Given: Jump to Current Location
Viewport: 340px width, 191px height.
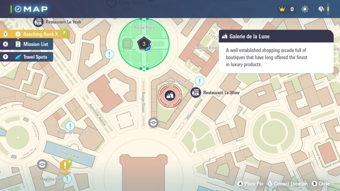Looking at the screenshot, I should [288, 184].
